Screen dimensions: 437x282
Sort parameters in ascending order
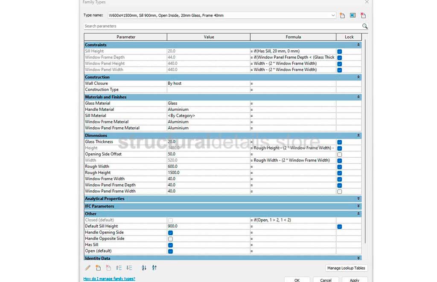pos(144,268)
